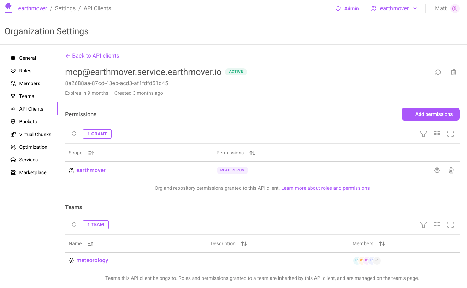Open the earthmover organization dropdown
This screenshot has height=288, width=467.
click(x=394, y=8)
